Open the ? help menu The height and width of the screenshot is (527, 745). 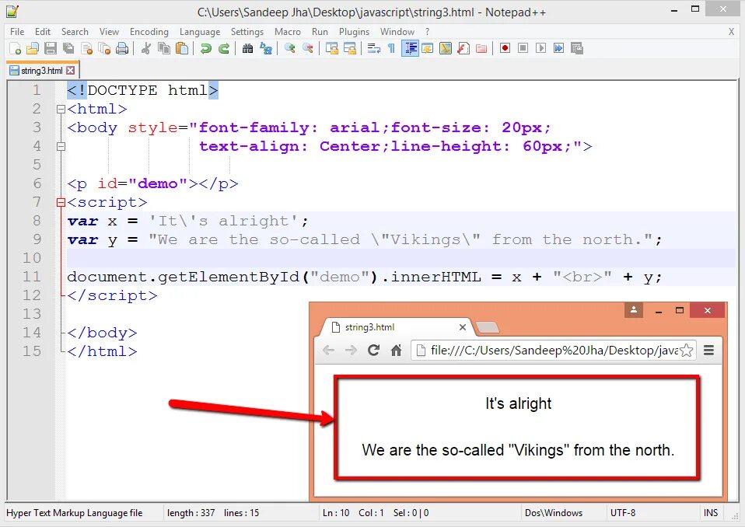tap(427, 31)
